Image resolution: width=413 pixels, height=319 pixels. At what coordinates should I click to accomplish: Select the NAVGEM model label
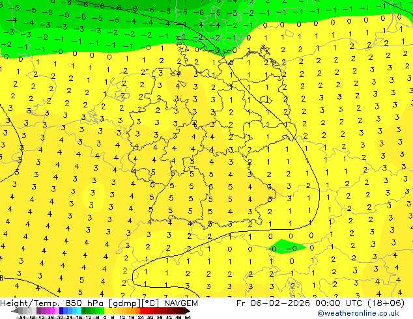[181, 303]
